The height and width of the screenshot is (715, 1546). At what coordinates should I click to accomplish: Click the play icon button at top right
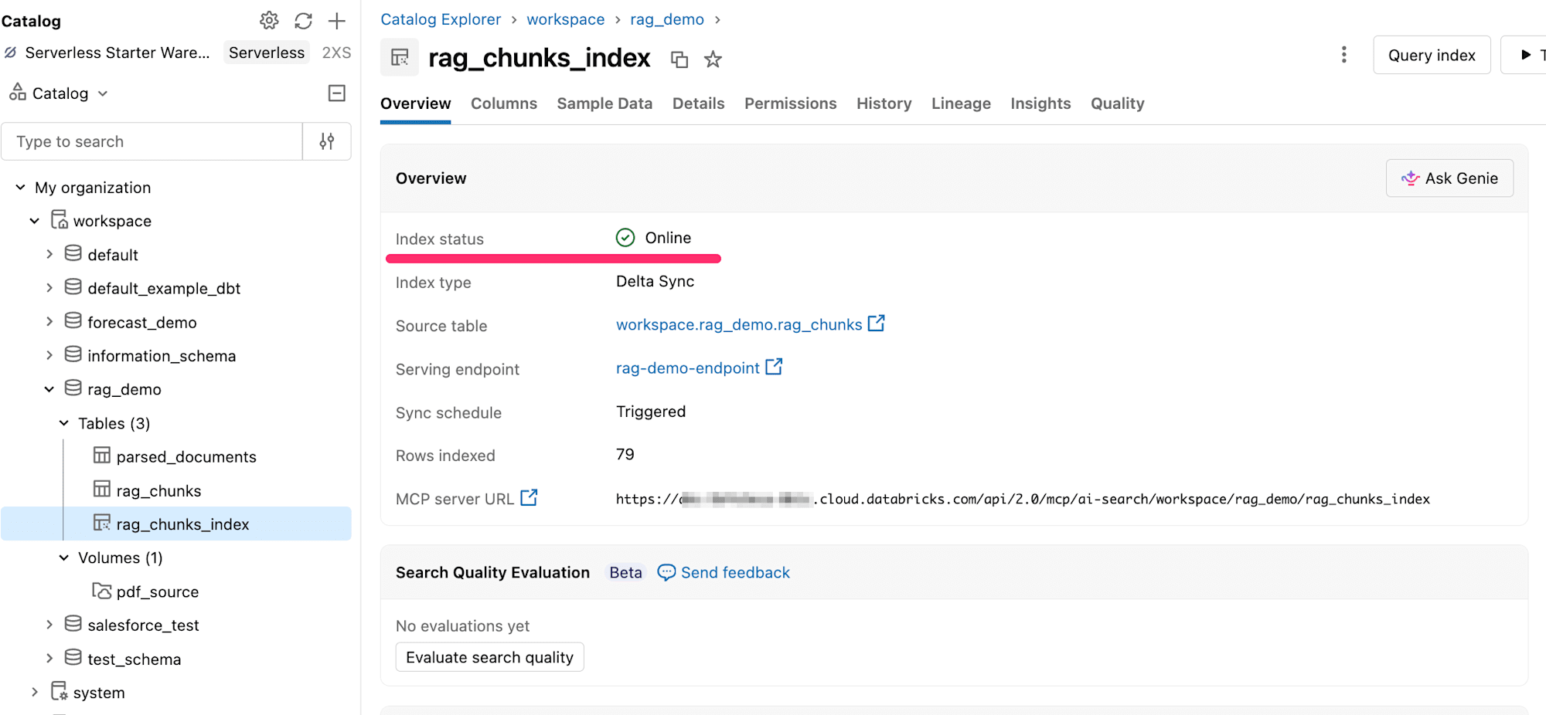(1526, 55)
